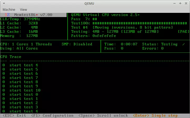Click the start test 0 trace row
This screenshot has width=190, height=118.
coord(20,95)
